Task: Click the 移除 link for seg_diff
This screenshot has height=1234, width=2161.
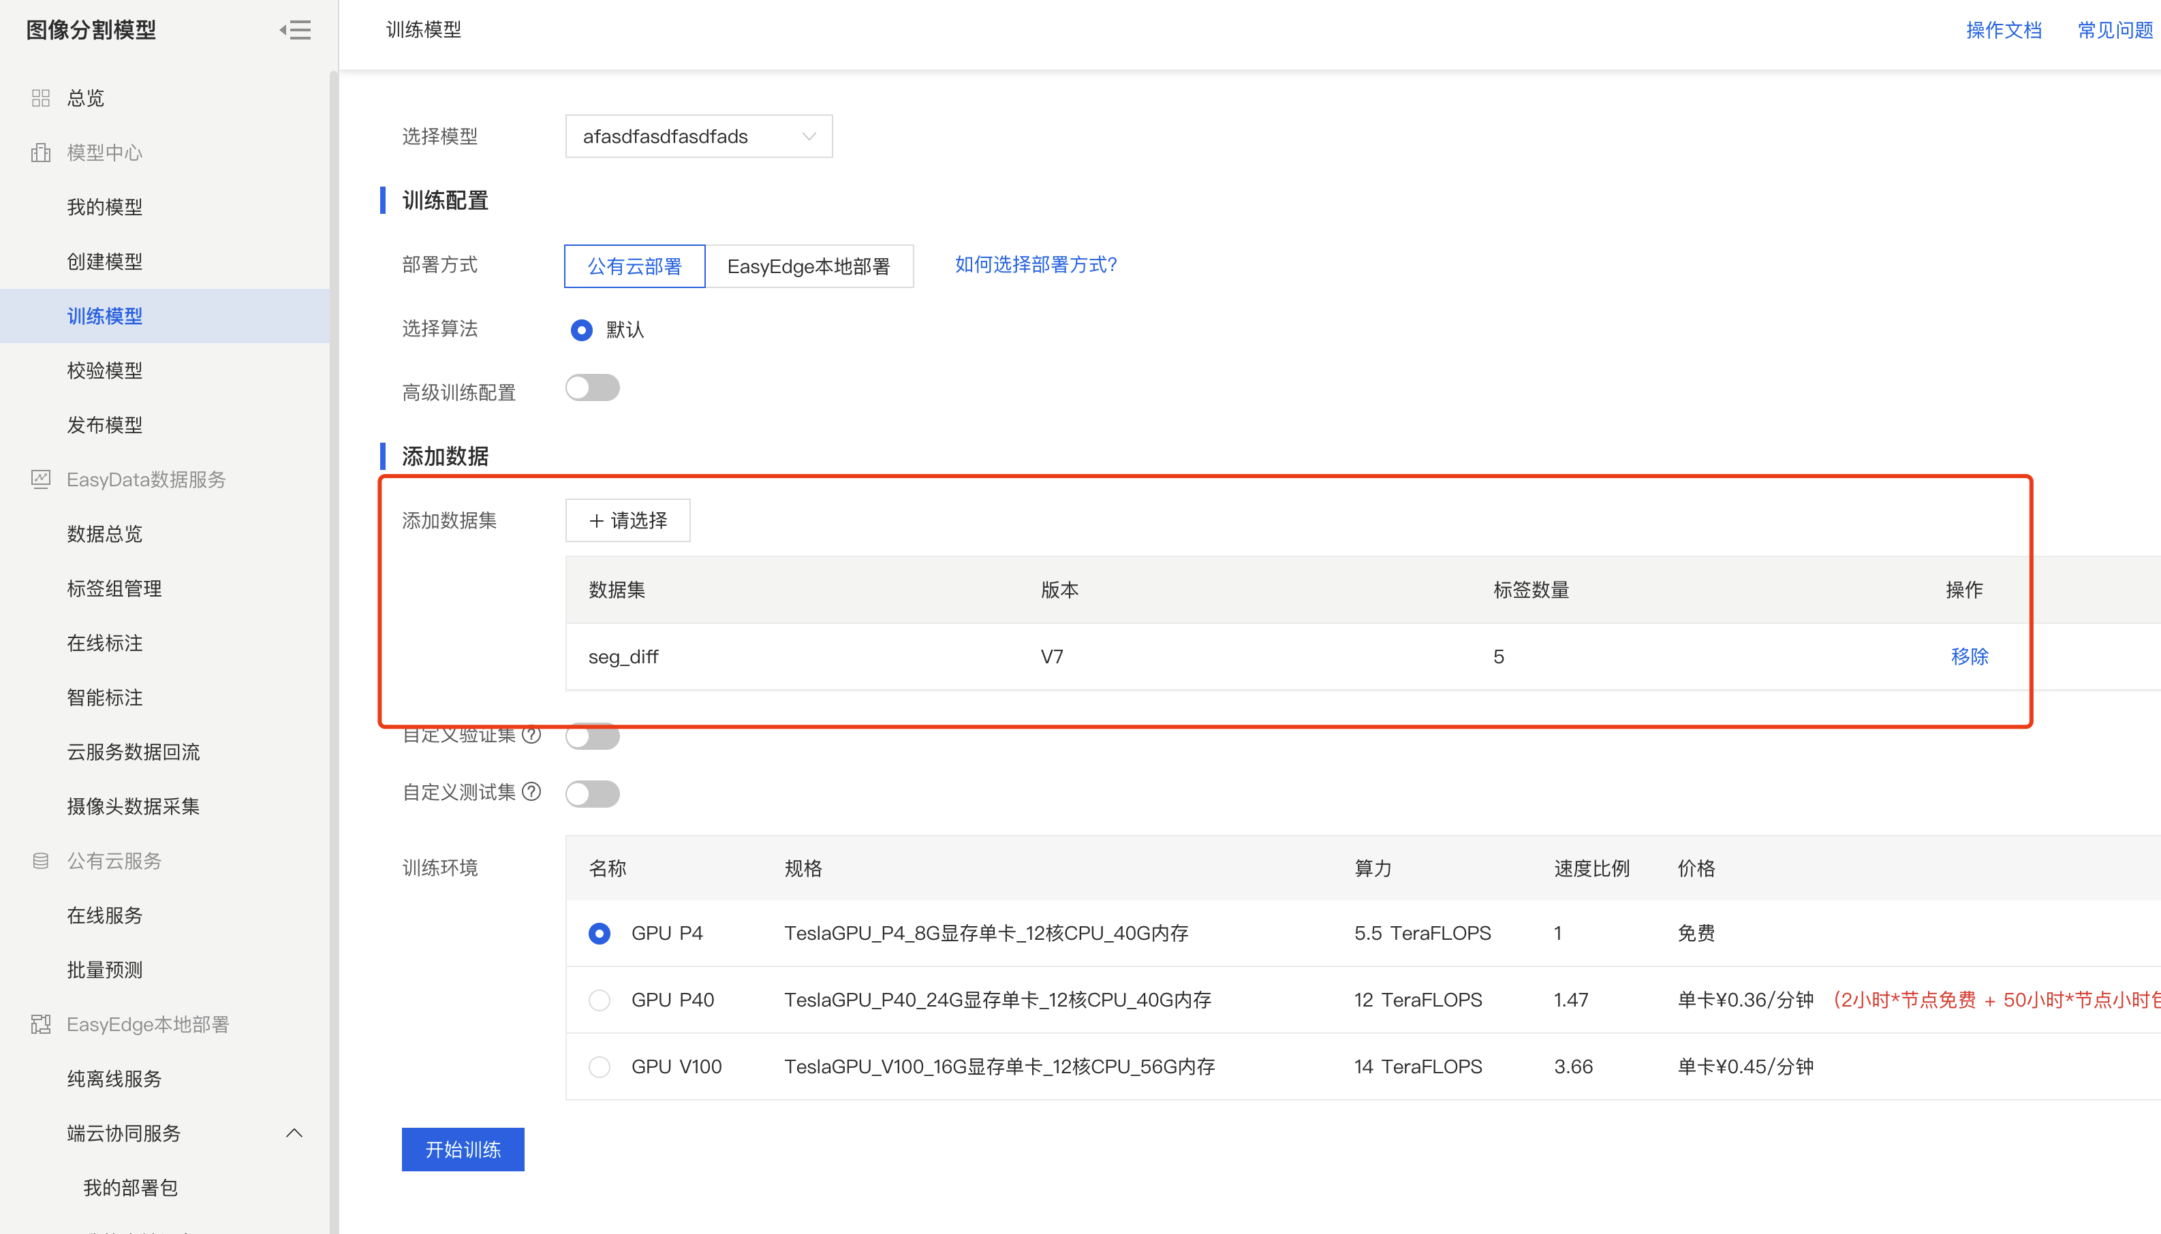Action: tap(1969, 656)
